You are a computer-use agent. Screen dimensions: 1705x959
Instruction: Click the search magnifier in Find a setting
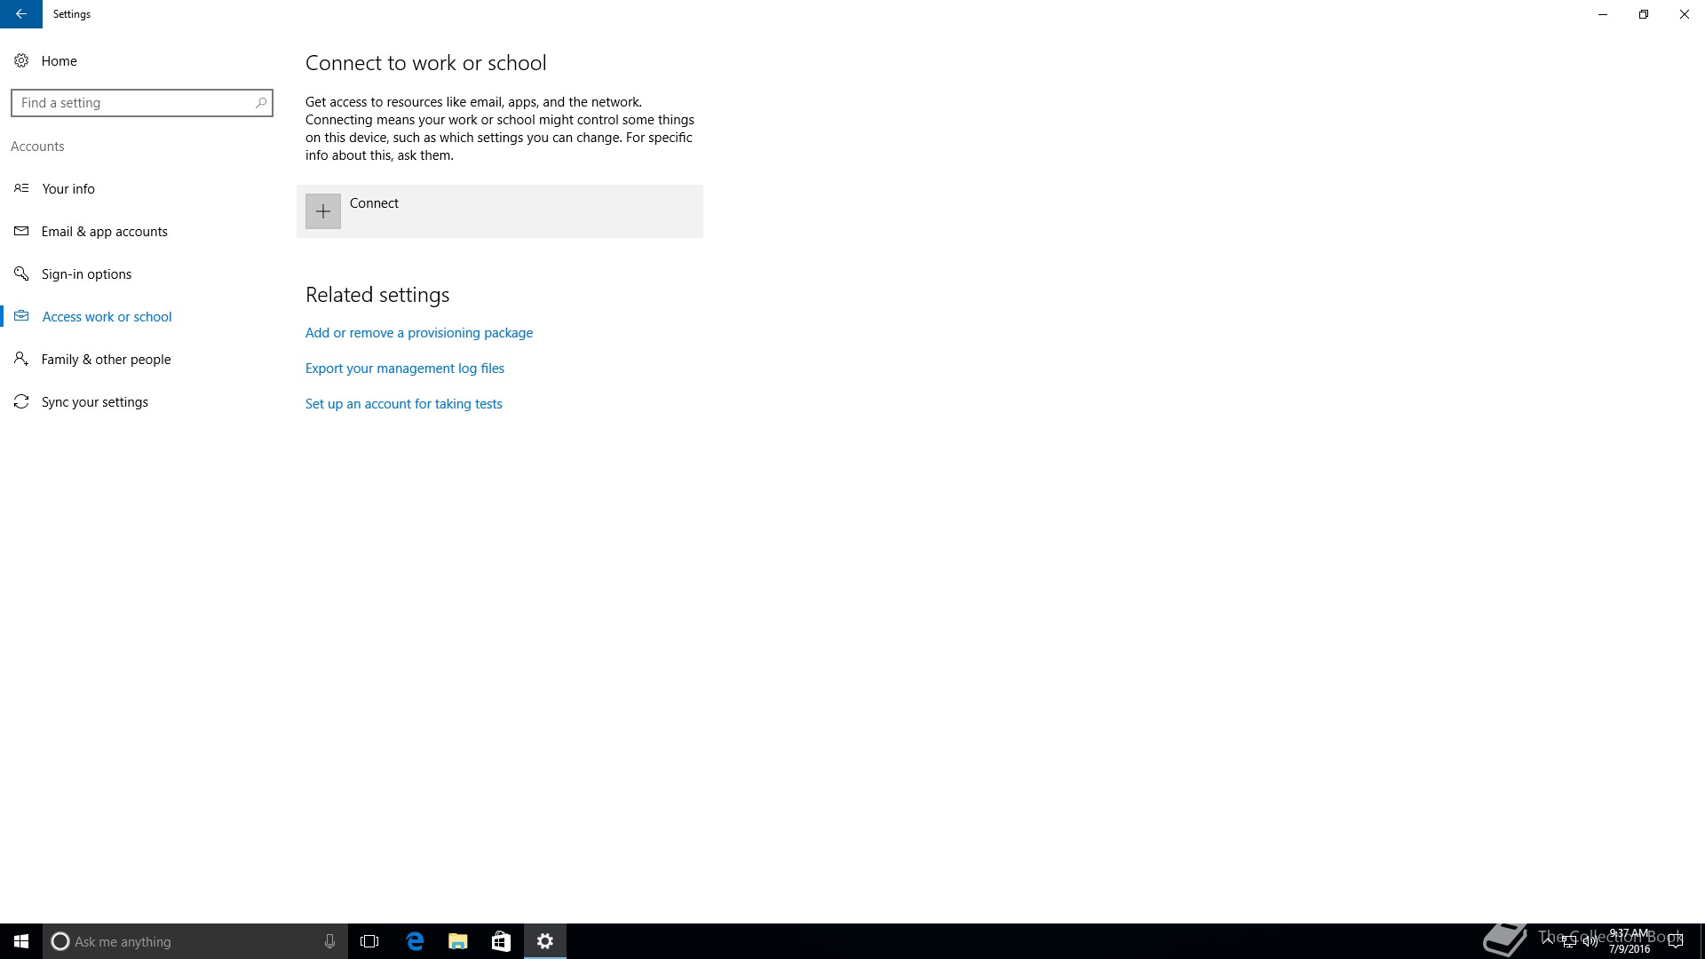pos(261,103)
